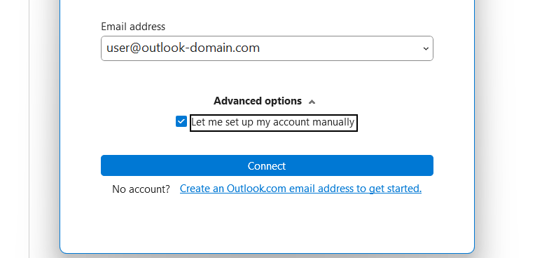The width and height of the screenshot is (535, 258).
Task: Open 'Create an Outlook.com email address' link
Action: click(x=300, y=189)
